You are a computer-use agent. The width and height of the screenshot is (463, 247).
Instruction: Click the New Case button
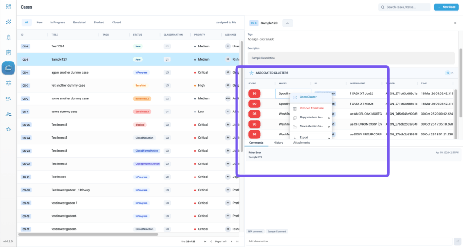pyautogui.click(x=446, y=7)
